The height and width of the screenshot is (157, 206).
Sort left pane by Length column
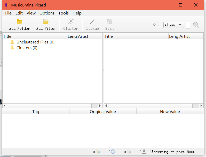(x=72, y=36)
